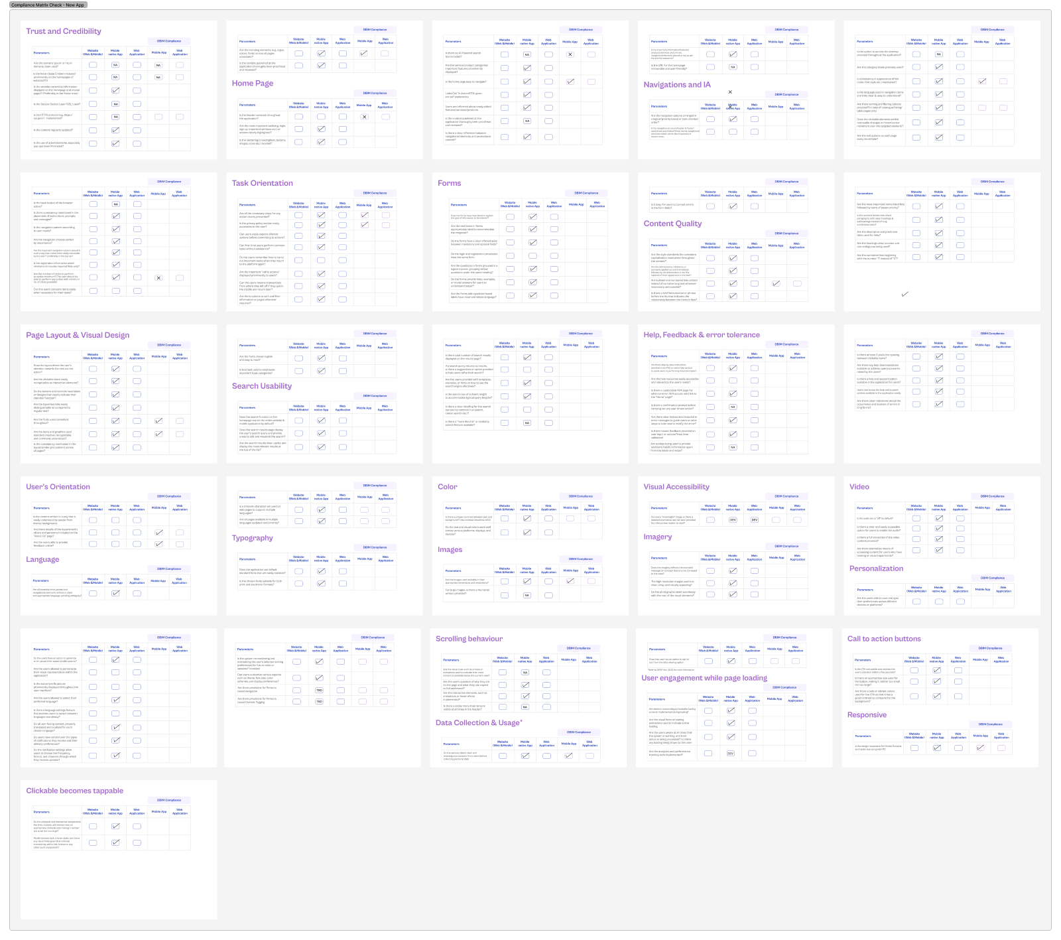Click the DBIM Compliance badge above Personalization table
1061x940 pixels.
coord(993,578)
